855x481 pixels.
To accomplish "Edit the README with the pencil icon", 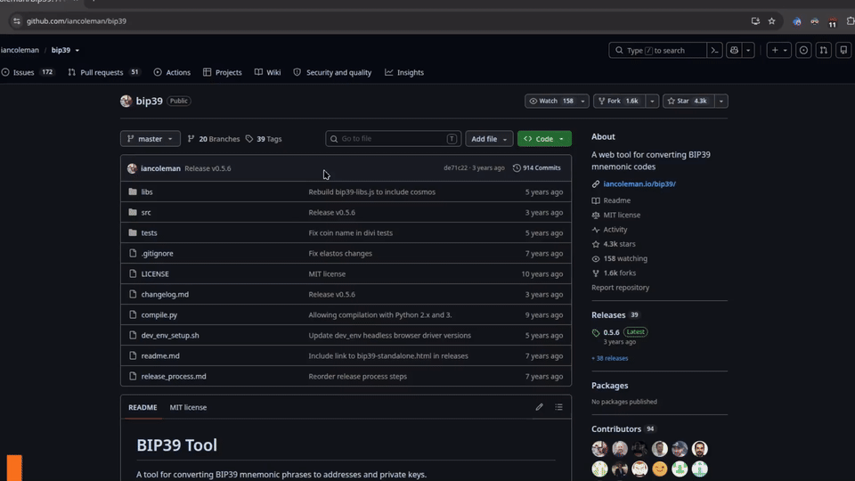I will click(540, 407).
